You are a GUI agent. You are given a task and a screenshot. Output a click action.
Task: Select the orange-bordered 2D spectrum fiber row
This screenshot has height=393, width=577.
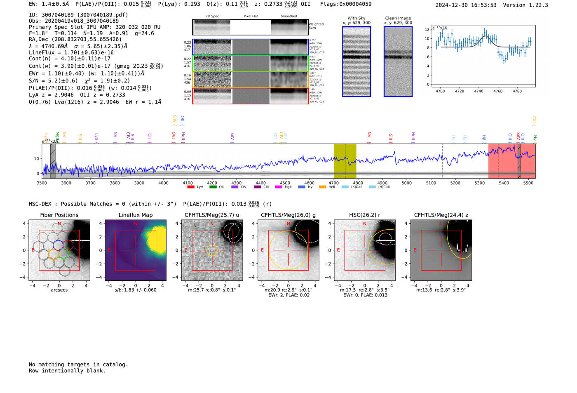tap(250, 80)
